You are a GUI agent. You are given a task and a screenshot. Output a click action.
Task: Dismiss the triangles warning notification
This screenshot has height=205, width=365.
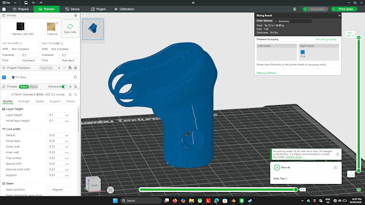click(x=338, y=154)
